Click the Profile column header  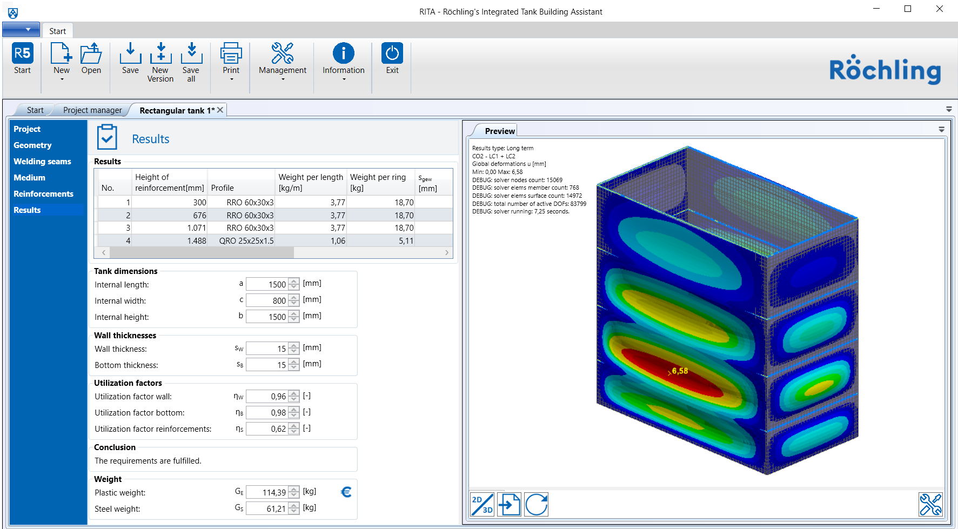click(x=241, y=182)
